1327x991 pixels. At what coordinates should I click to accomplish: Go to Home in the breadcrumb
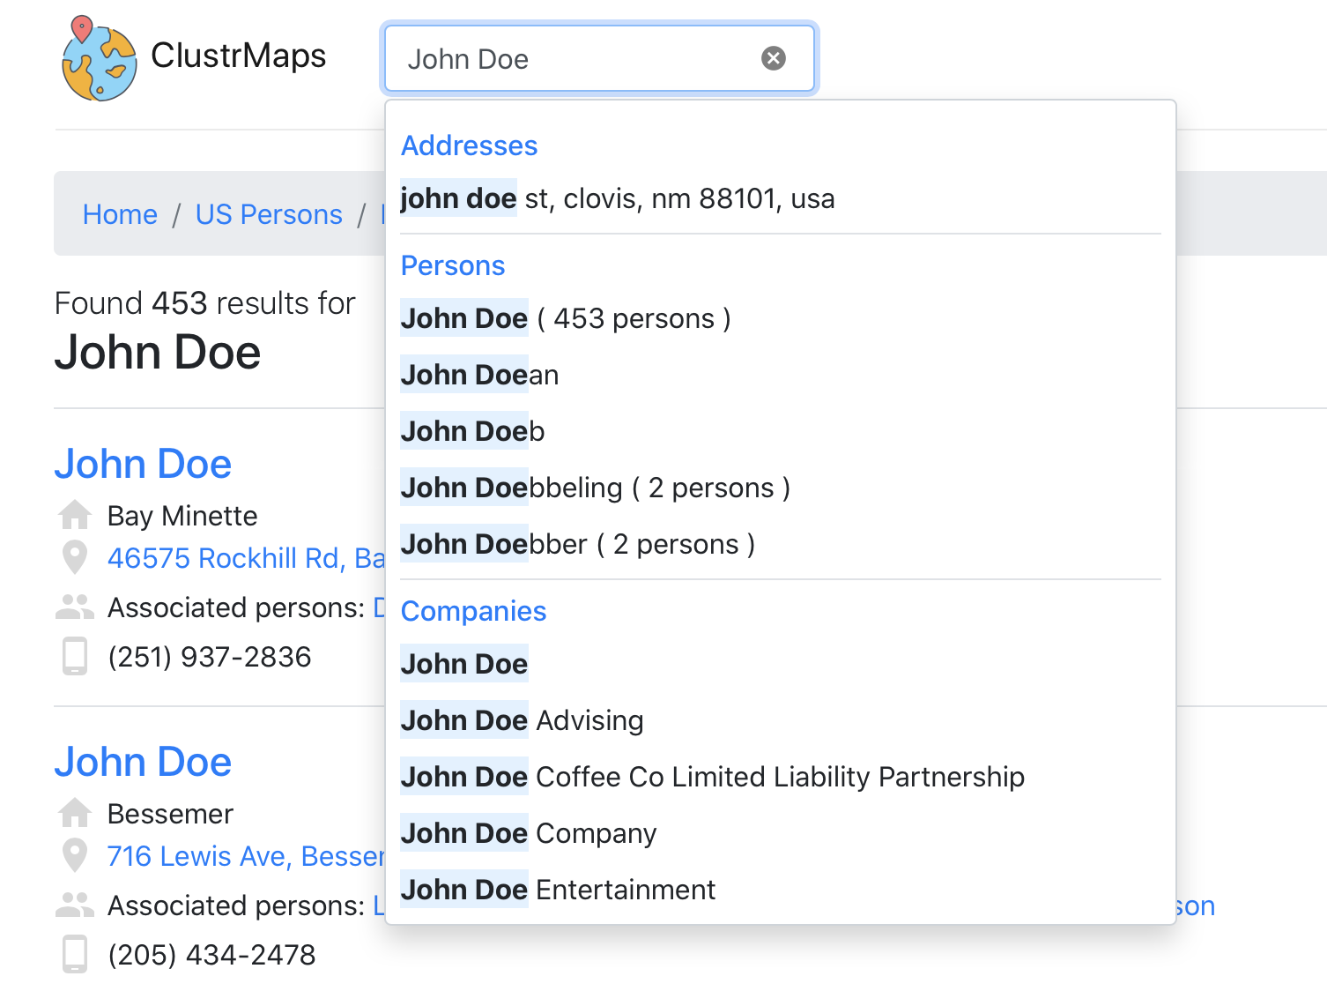pyautogui.click(x=120, y=214)
